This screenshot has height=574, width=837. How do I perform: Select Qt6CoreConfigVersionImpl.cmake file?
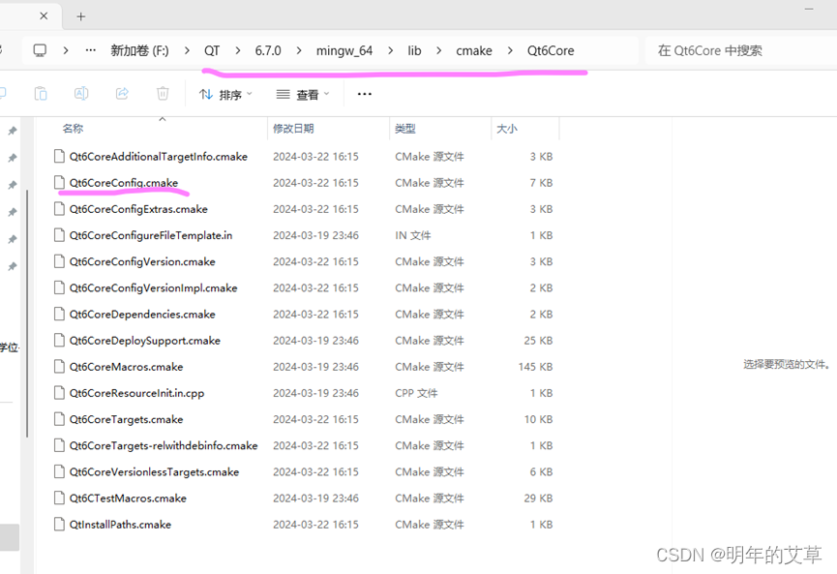pos(153,287)
